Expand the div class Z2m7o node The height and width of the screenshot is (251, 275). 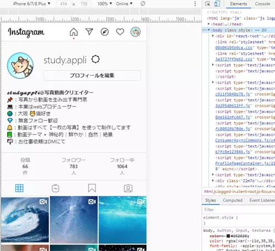[213, 180]
